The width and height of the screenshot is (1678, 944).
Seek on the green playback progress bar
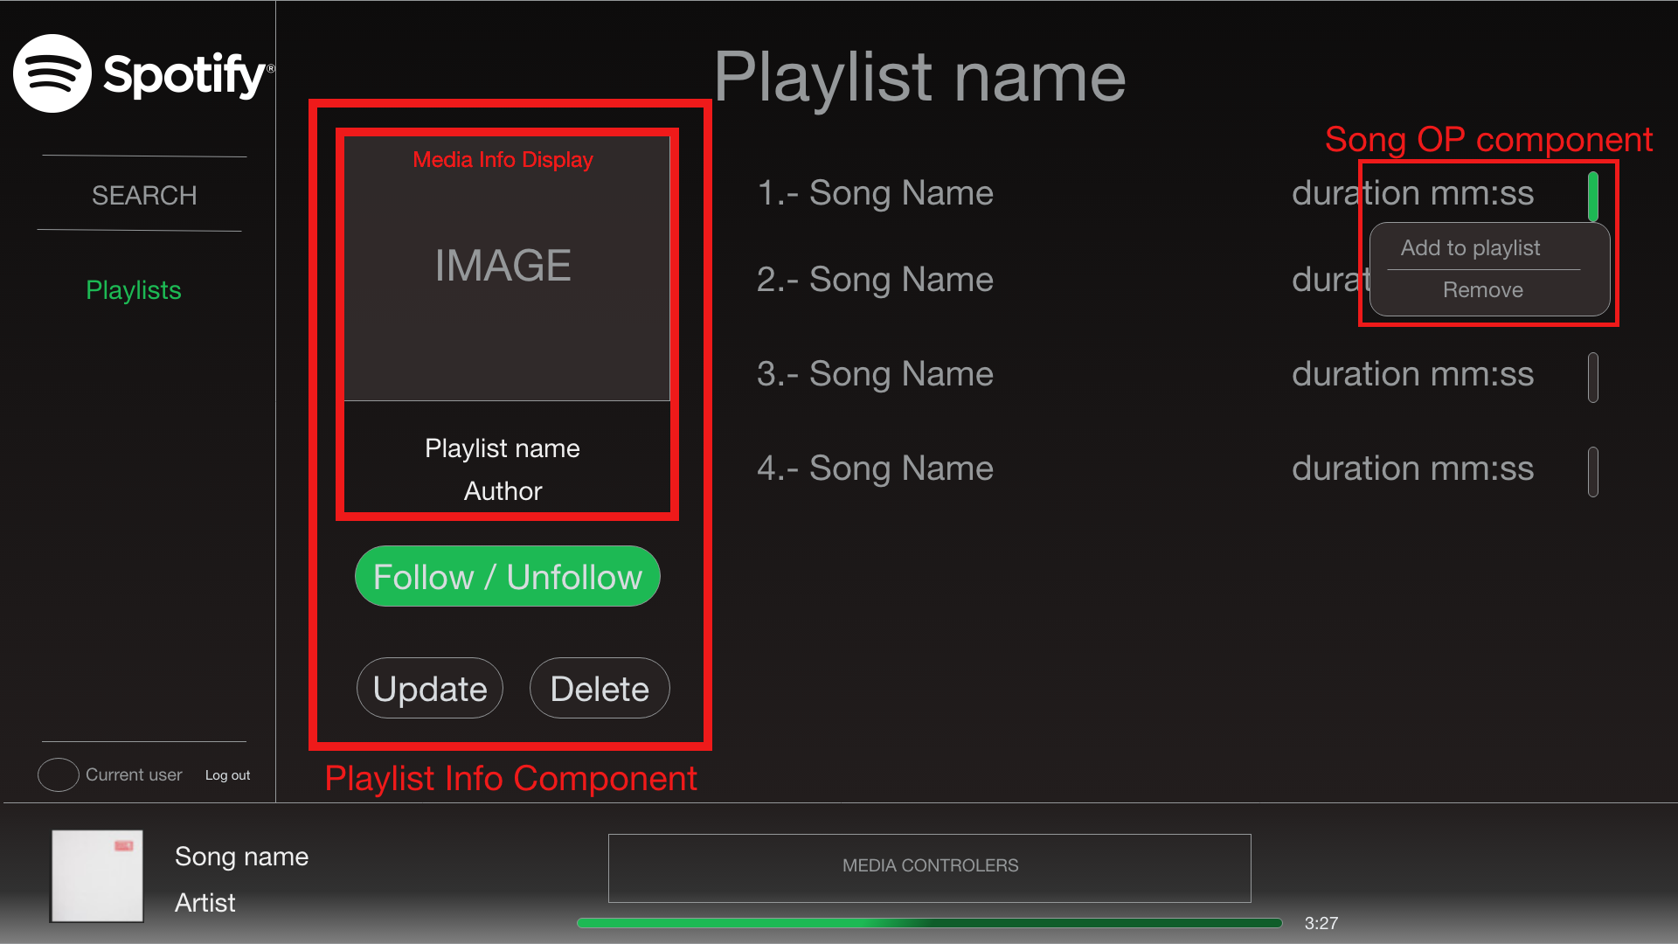(928, 923)
